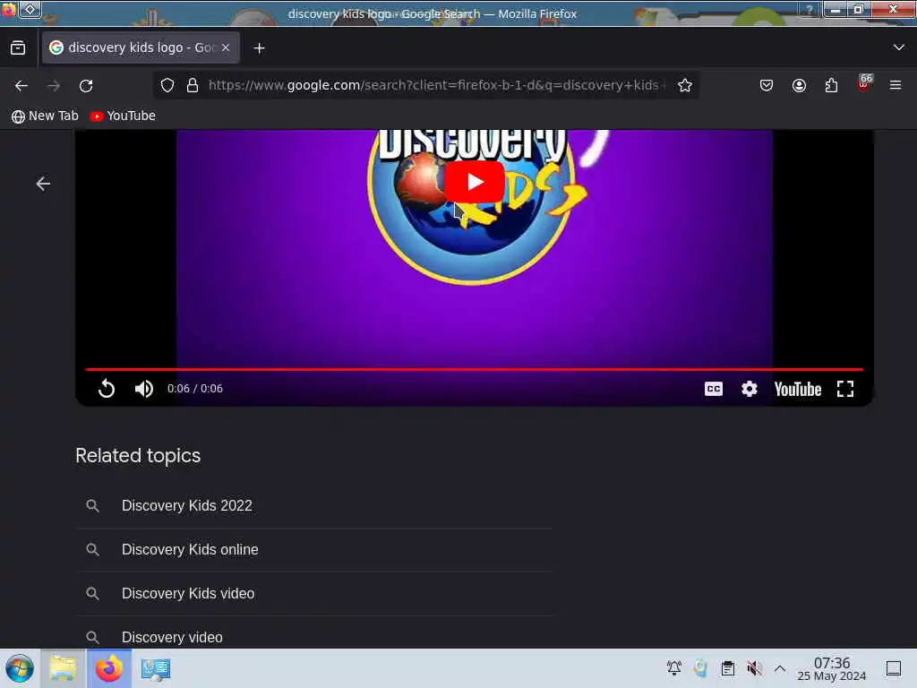
Task: Open the clipboard tray icon
Action: [x=728, y=668]
